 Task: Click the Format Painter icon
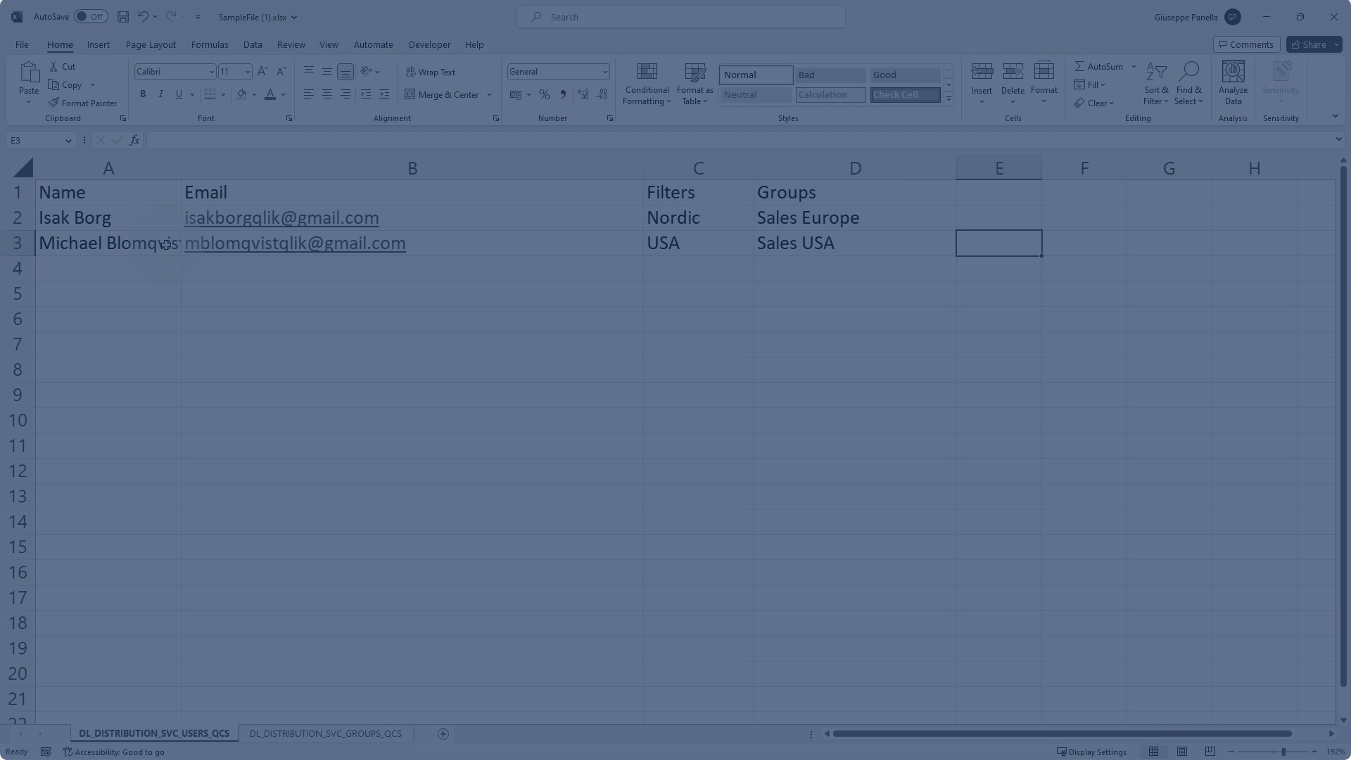pyautogui.click(x=54, y=103)
